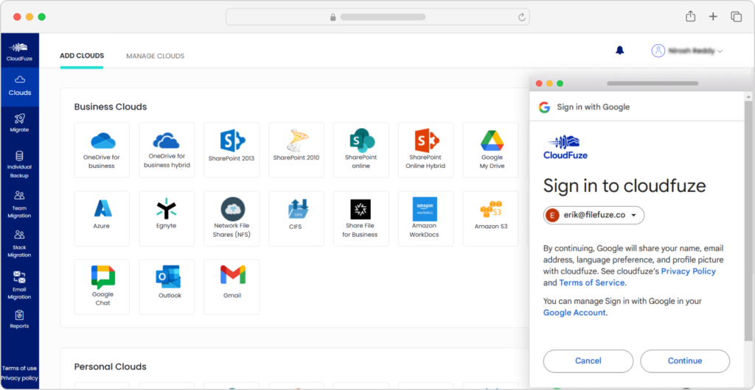This screenshot has width=755, height=390.
Task: Open Privacy policy in sidebar
Action: coord(19,378)
